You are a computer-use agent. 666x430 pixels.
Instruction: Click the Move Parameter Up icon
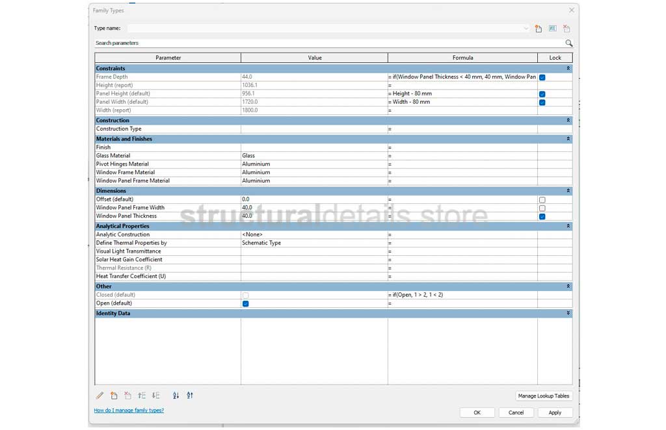(142, 396)
